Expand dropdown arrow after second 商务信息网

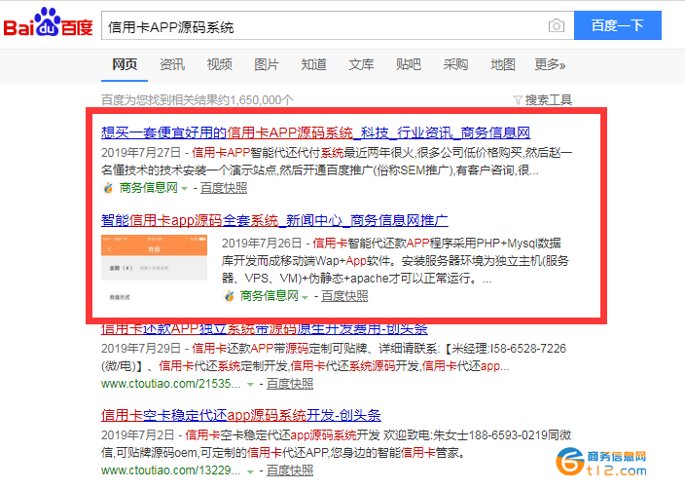point(305,297)
